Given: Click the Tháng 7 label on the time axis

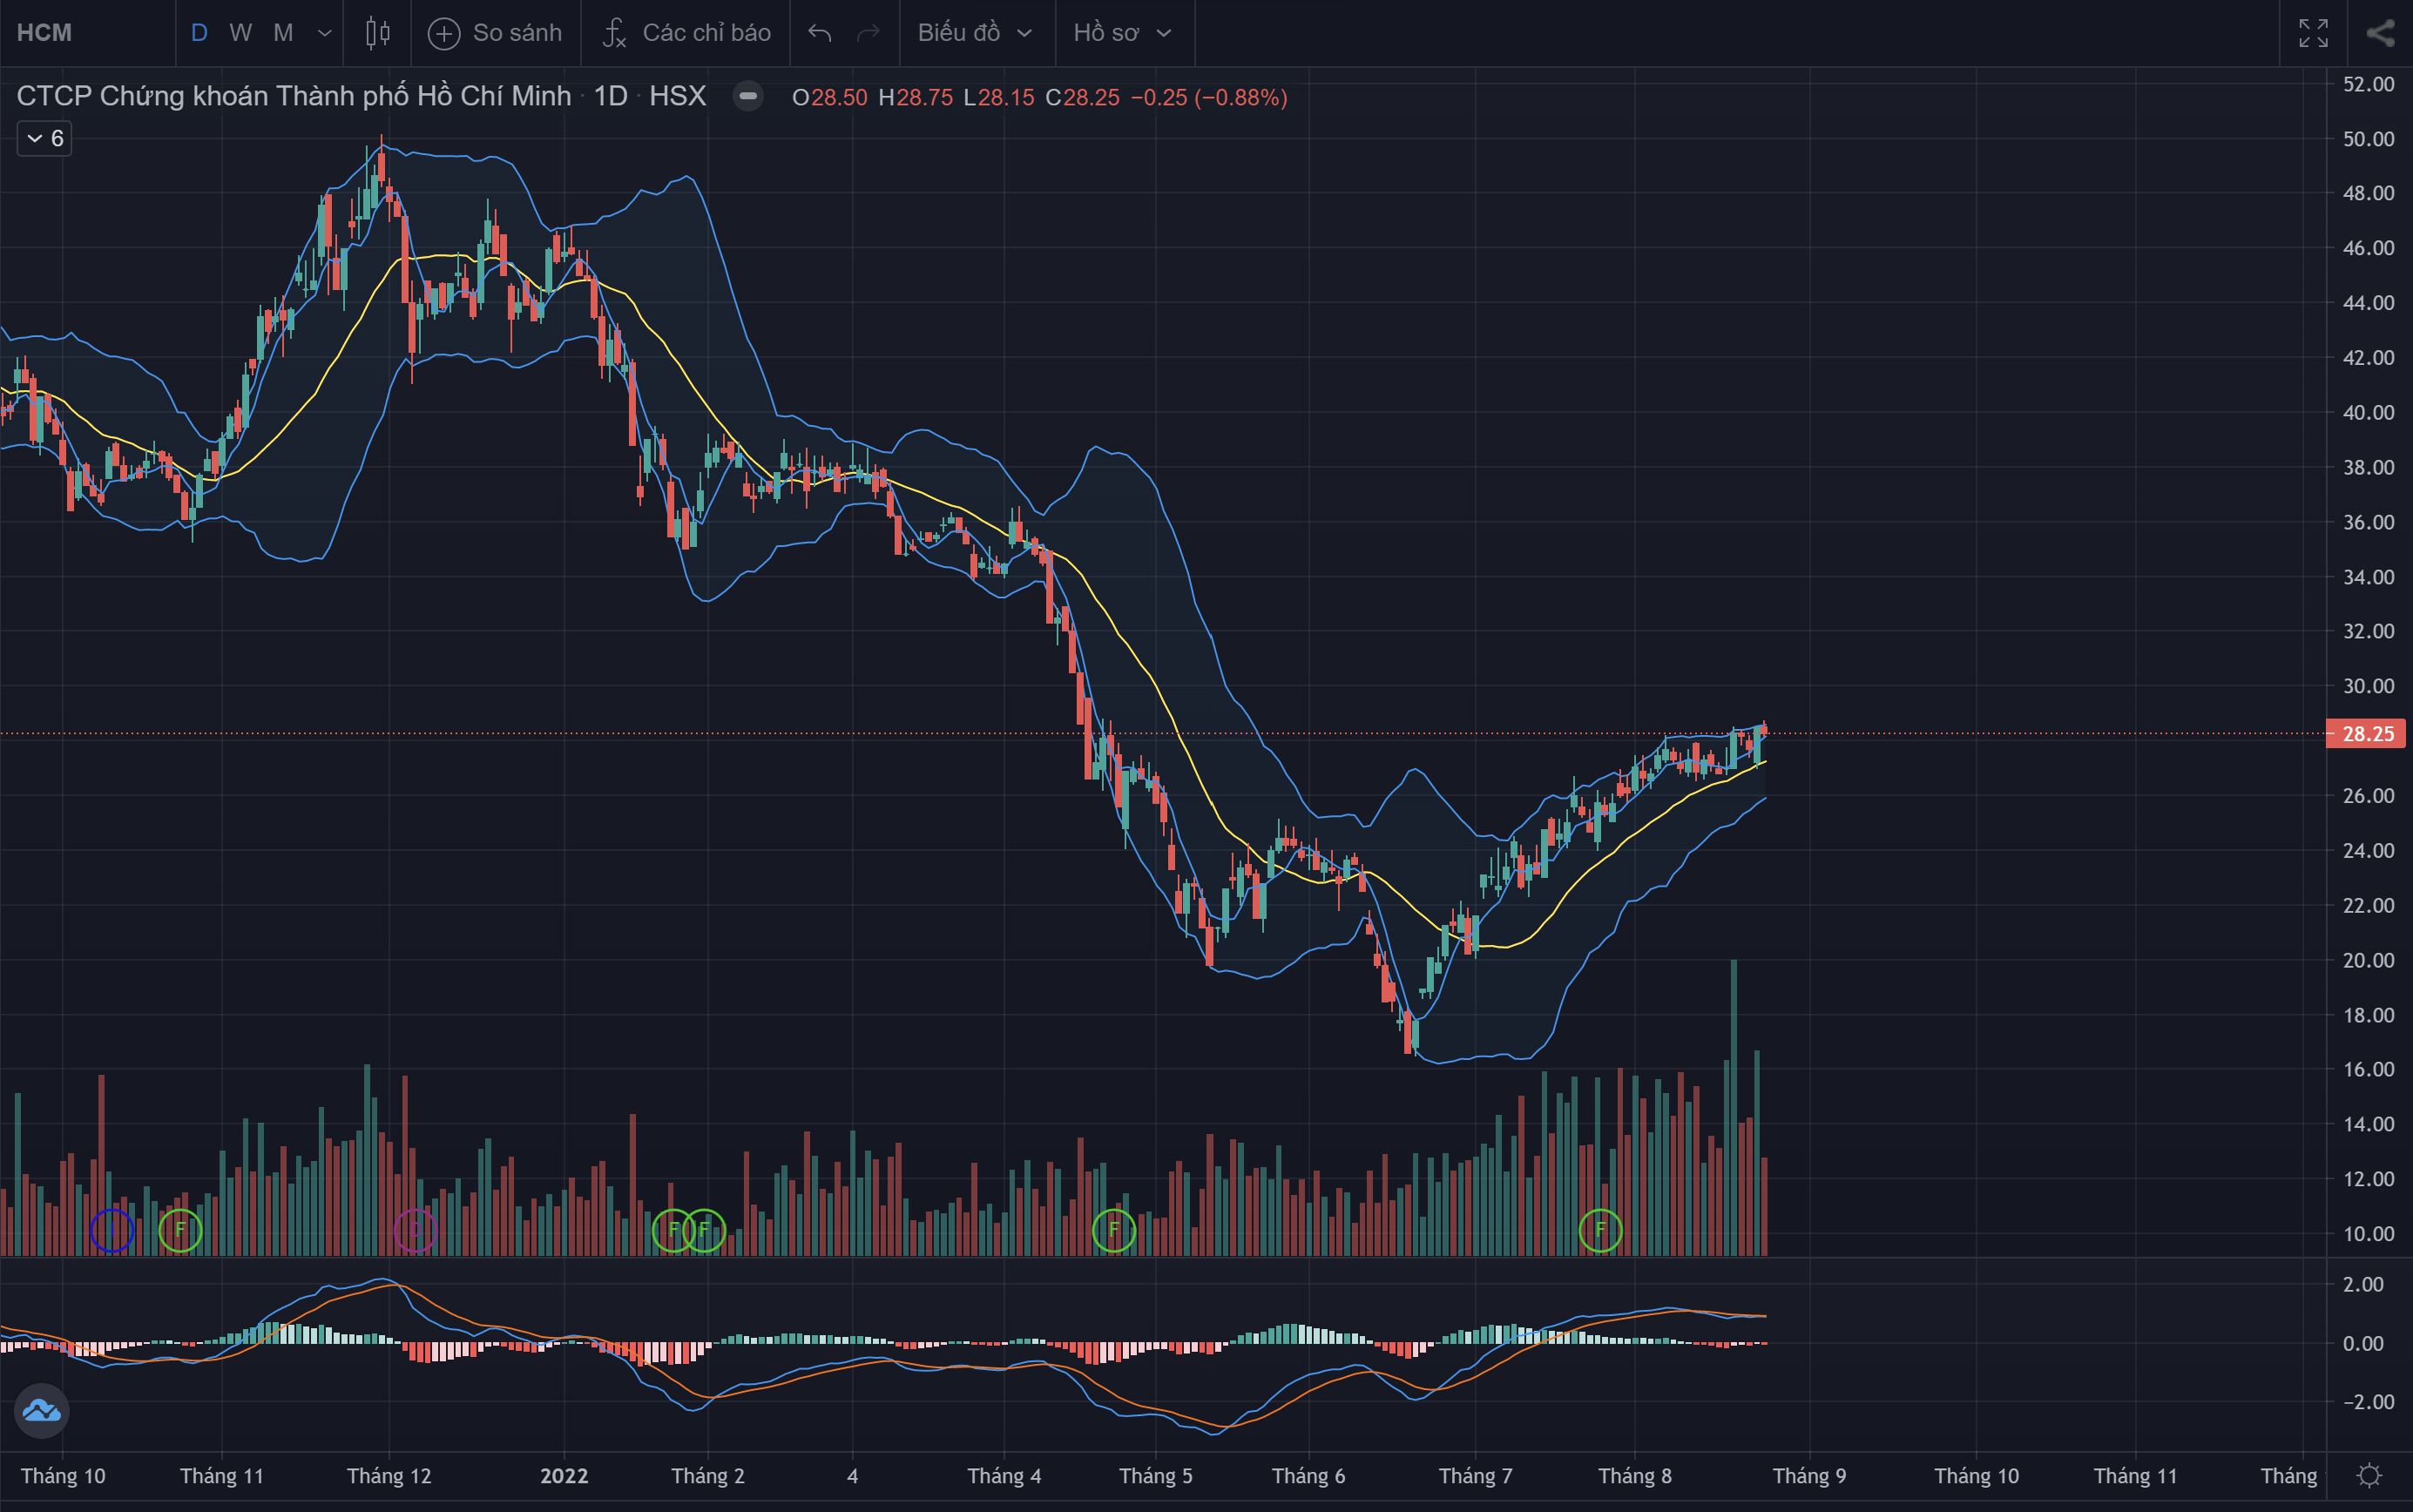Looking at the screenshot, I should pos(1475,1476).
